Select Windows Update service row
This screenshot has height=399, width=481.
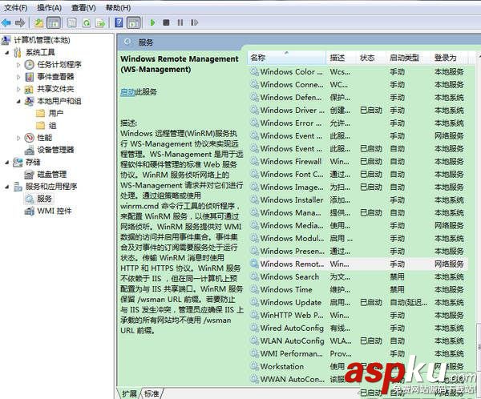(358, 302)
